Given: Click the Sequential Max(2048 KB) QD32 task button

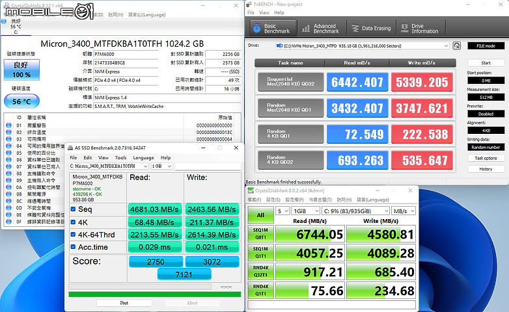Looking at the screenshot, I should tap(290, 82).
